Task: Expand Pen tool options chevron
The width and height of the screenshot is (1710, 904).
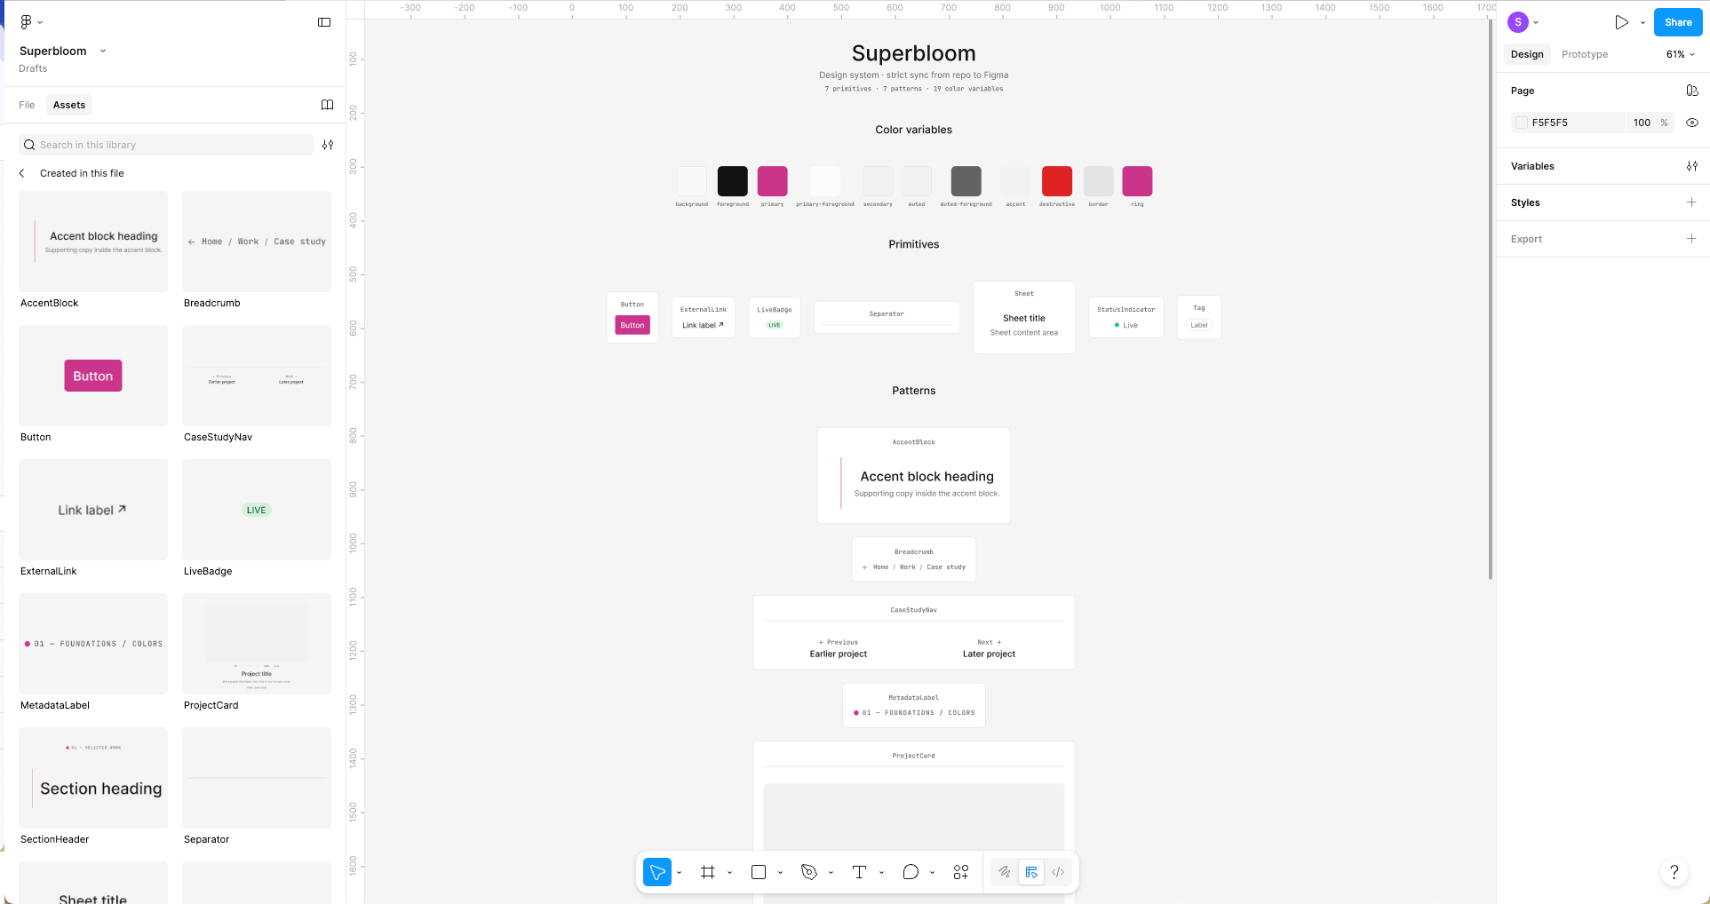Action: [x=831, y=872]
